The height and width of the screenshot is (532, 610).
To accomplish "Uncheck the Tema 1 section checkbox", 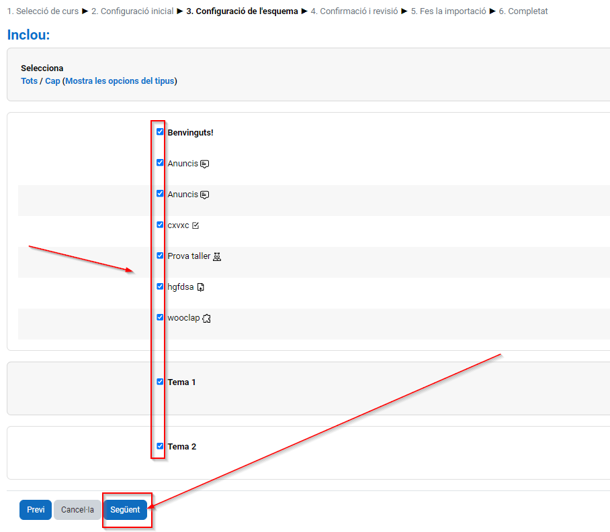I will click(160, 382).
